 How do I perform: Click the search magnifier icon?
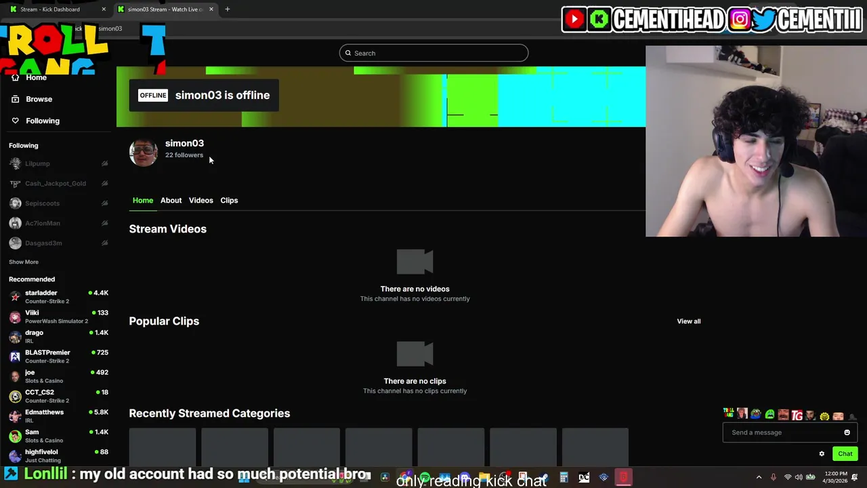[348, 53]
